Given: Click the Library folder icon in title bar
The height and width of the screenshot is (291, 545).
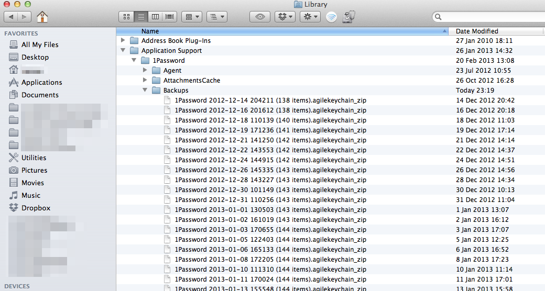Looking at the screenshot, I should click(298, 4).
